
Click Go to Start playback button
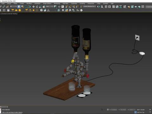(150, 110)
